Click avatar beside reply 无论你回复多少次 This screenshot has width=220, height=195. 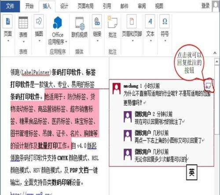point(128,154)
